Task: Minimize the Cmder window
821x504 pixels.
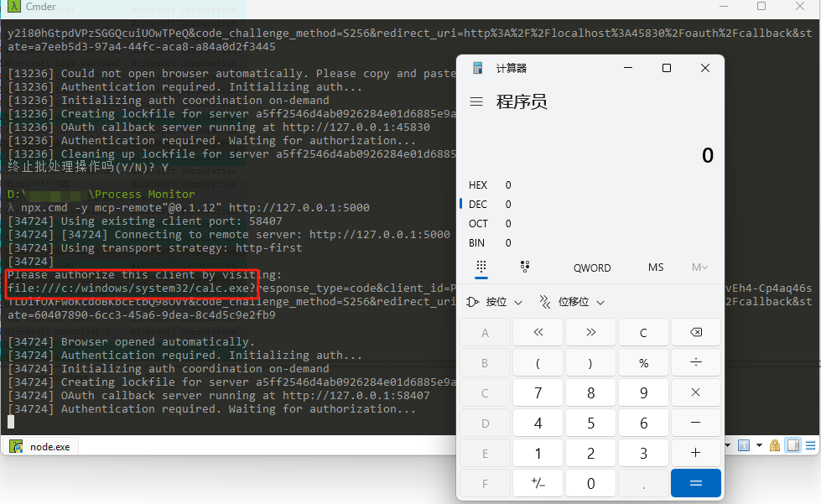Action: (724, 6)
